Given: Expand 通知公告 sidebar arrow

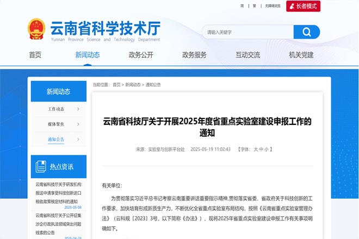Looking at the screenshot, I should pyautogui.click(x=78, y=140).
